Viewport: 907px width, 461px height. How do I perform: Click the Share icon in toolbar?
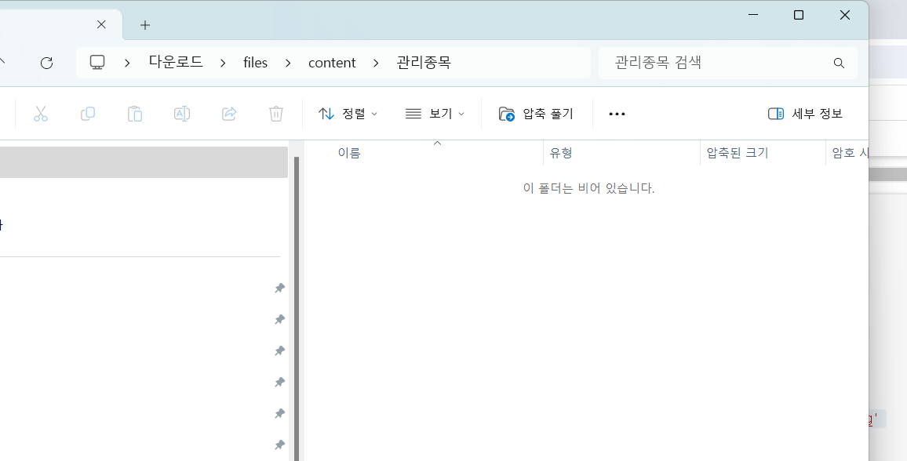click(x=229, y=114)
